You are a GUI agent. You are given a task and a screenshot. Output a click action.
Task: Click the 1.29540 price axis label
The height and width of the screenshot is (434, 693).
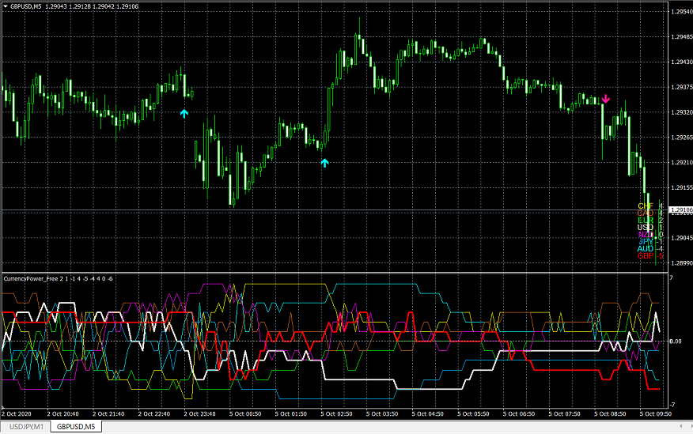pos(681,12)
